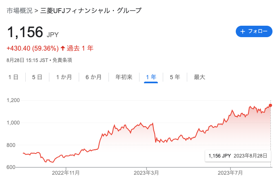Click the 2023年3月 axis marker
Viewport: 279px width, 180px height.
point(146,173)
